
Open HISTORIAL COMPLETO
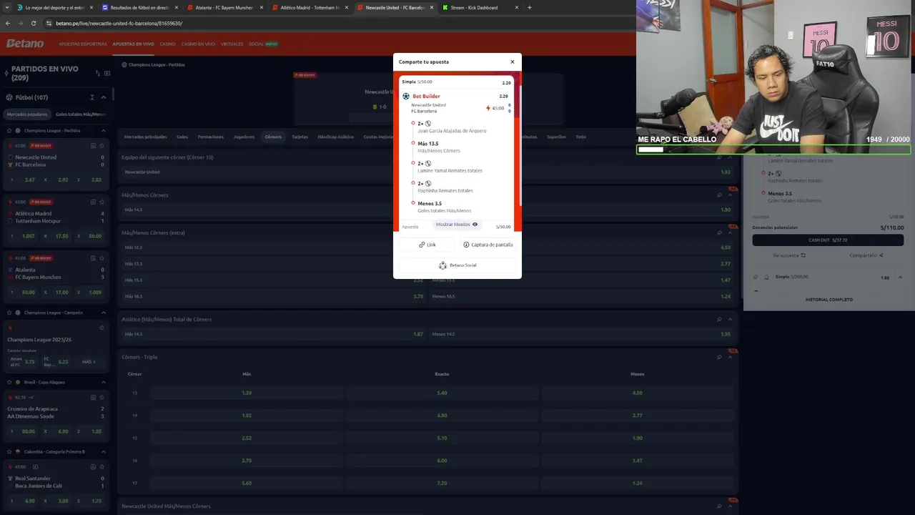point(829,300)
